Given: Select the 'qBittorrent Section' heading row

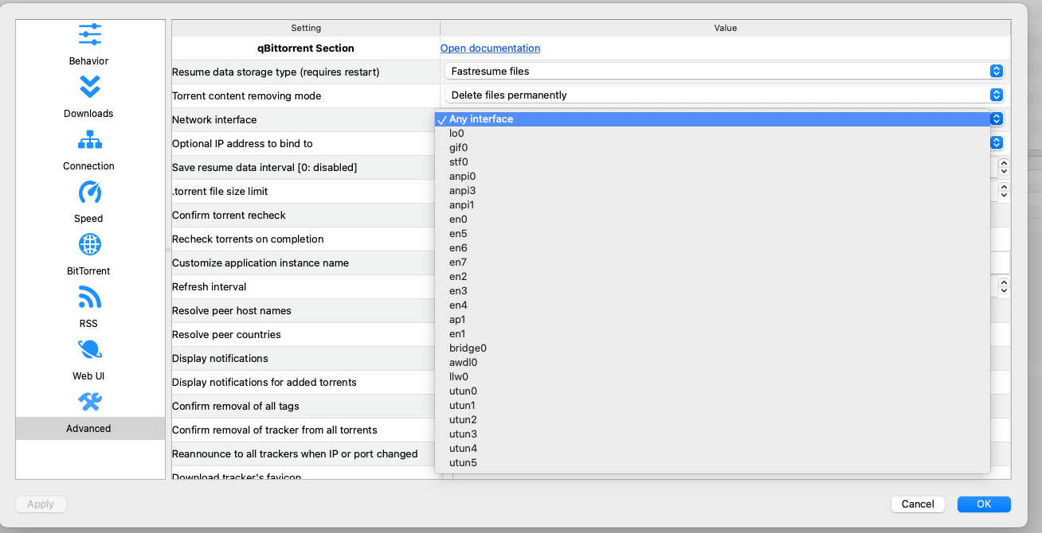Looking at the screenshot, I should click(306, 49).
